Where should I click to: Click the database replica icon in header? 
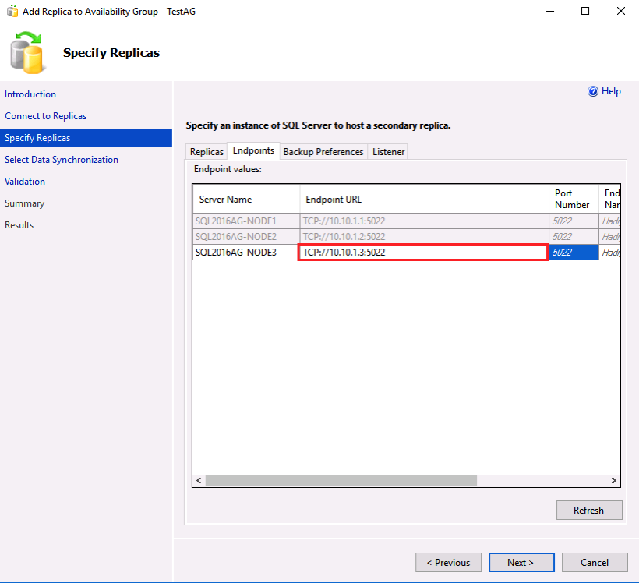tap(28, 52)
